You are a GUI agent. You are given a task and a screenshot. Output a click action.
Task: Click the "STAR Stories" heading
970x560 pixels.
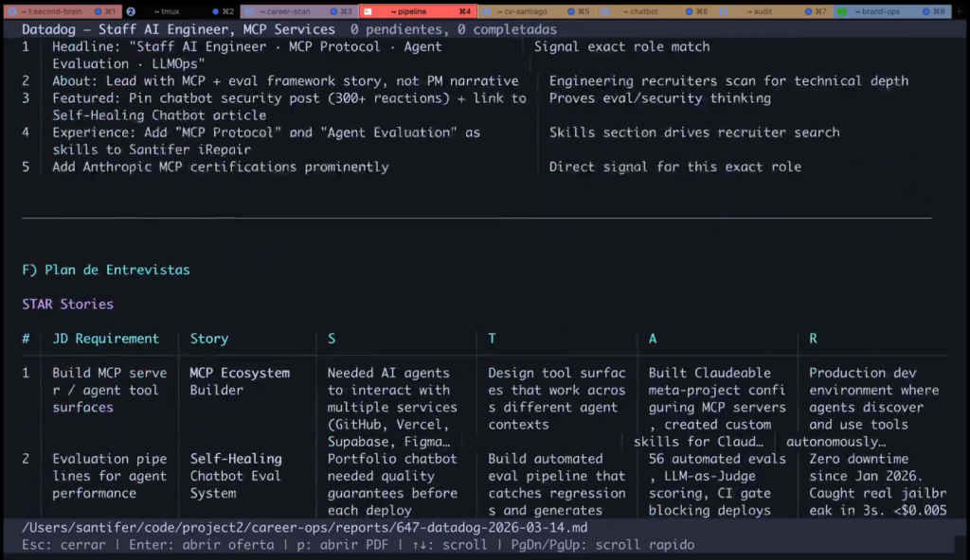coord(68,304)
